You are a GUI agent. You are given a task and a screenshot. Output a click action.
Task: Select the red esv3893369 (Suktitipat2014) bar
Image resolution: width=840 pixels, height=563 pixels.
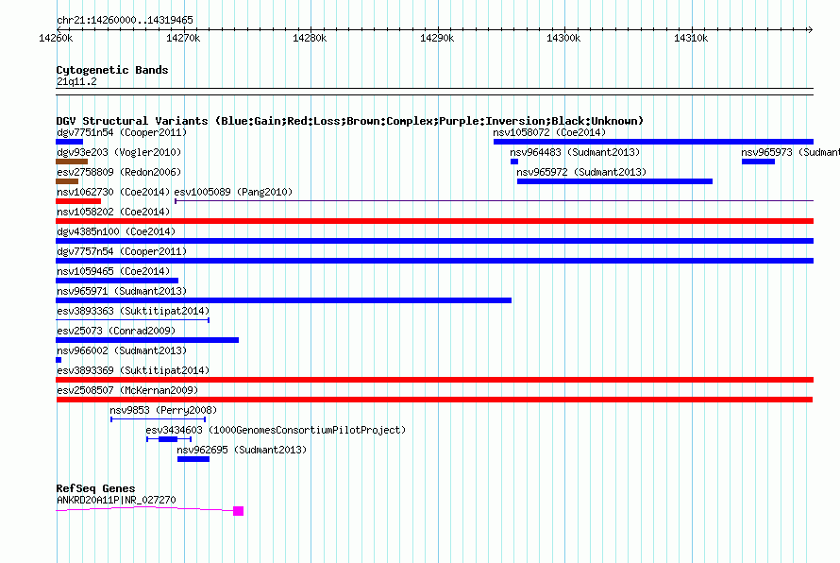click(434, 380)
